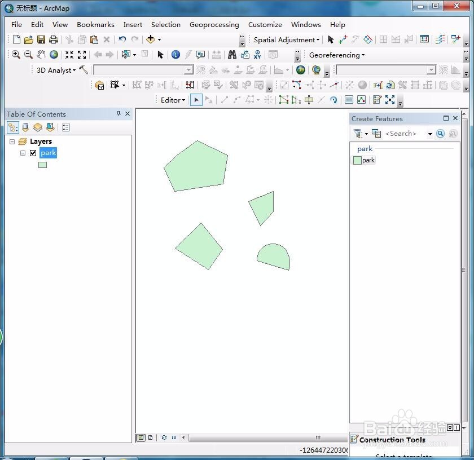Screen dimensions: 474x460
Task: Click the View Link Table icon
Action: [424, 39]
